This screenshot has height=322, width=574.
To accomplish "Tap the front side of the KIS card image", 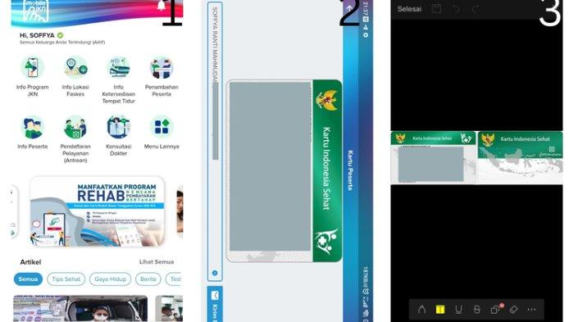I will point(434,157).
